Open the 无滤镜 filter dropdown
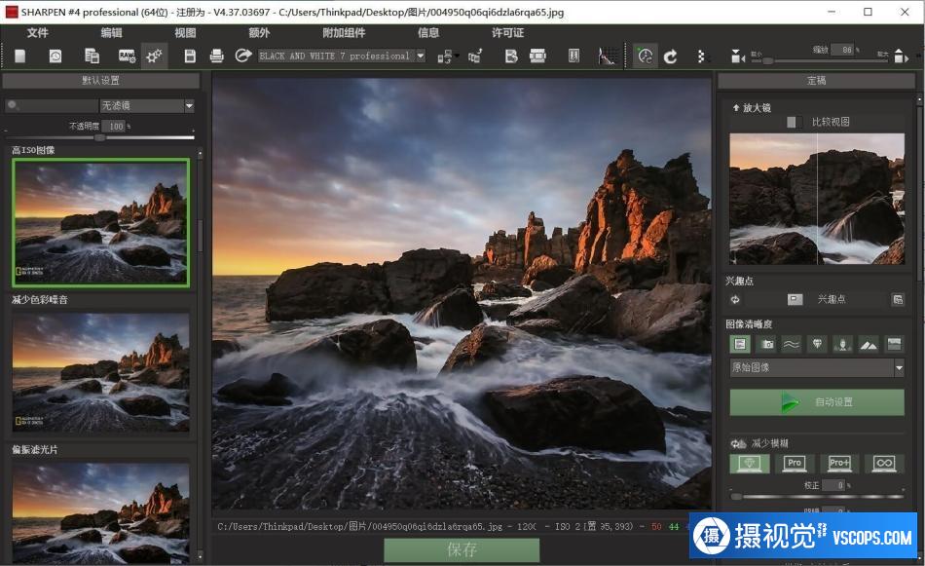Viewport: 925px width, 566px height. click(147, 105)
